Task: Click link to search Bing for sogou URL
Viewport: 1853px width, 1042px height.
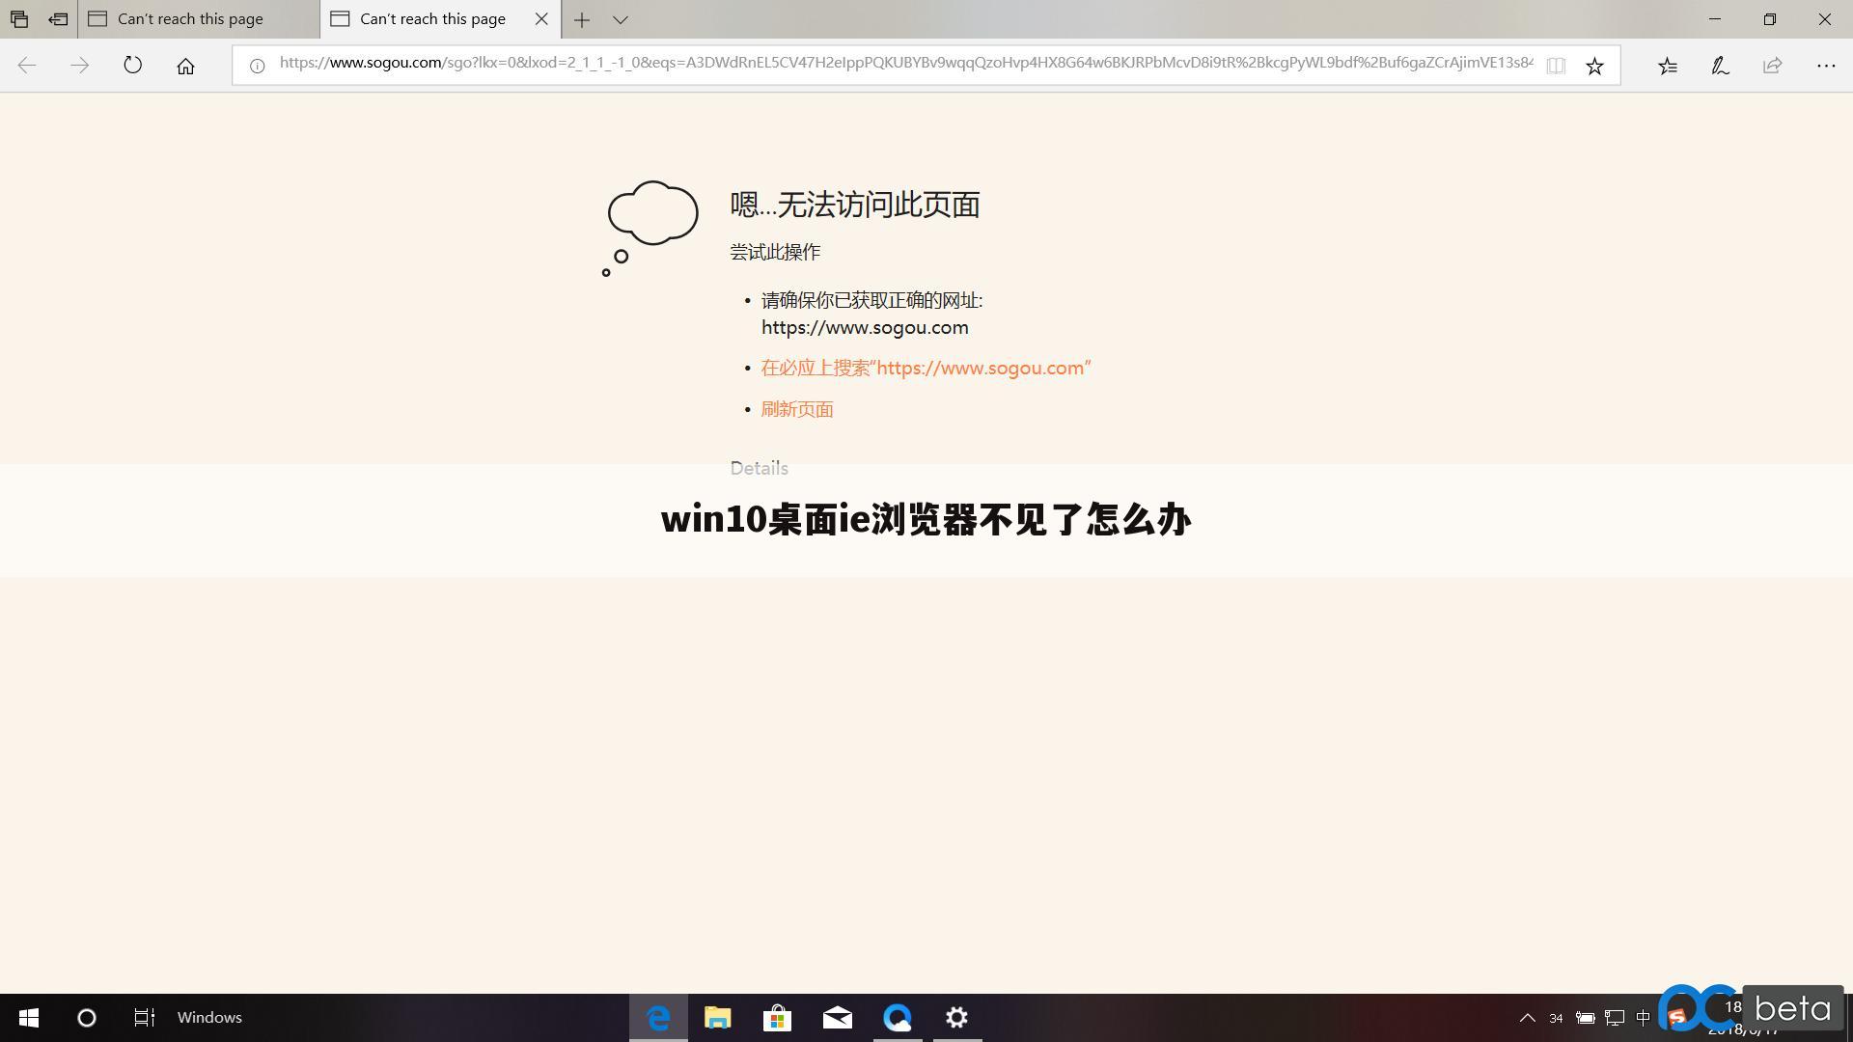Action: 926,368
